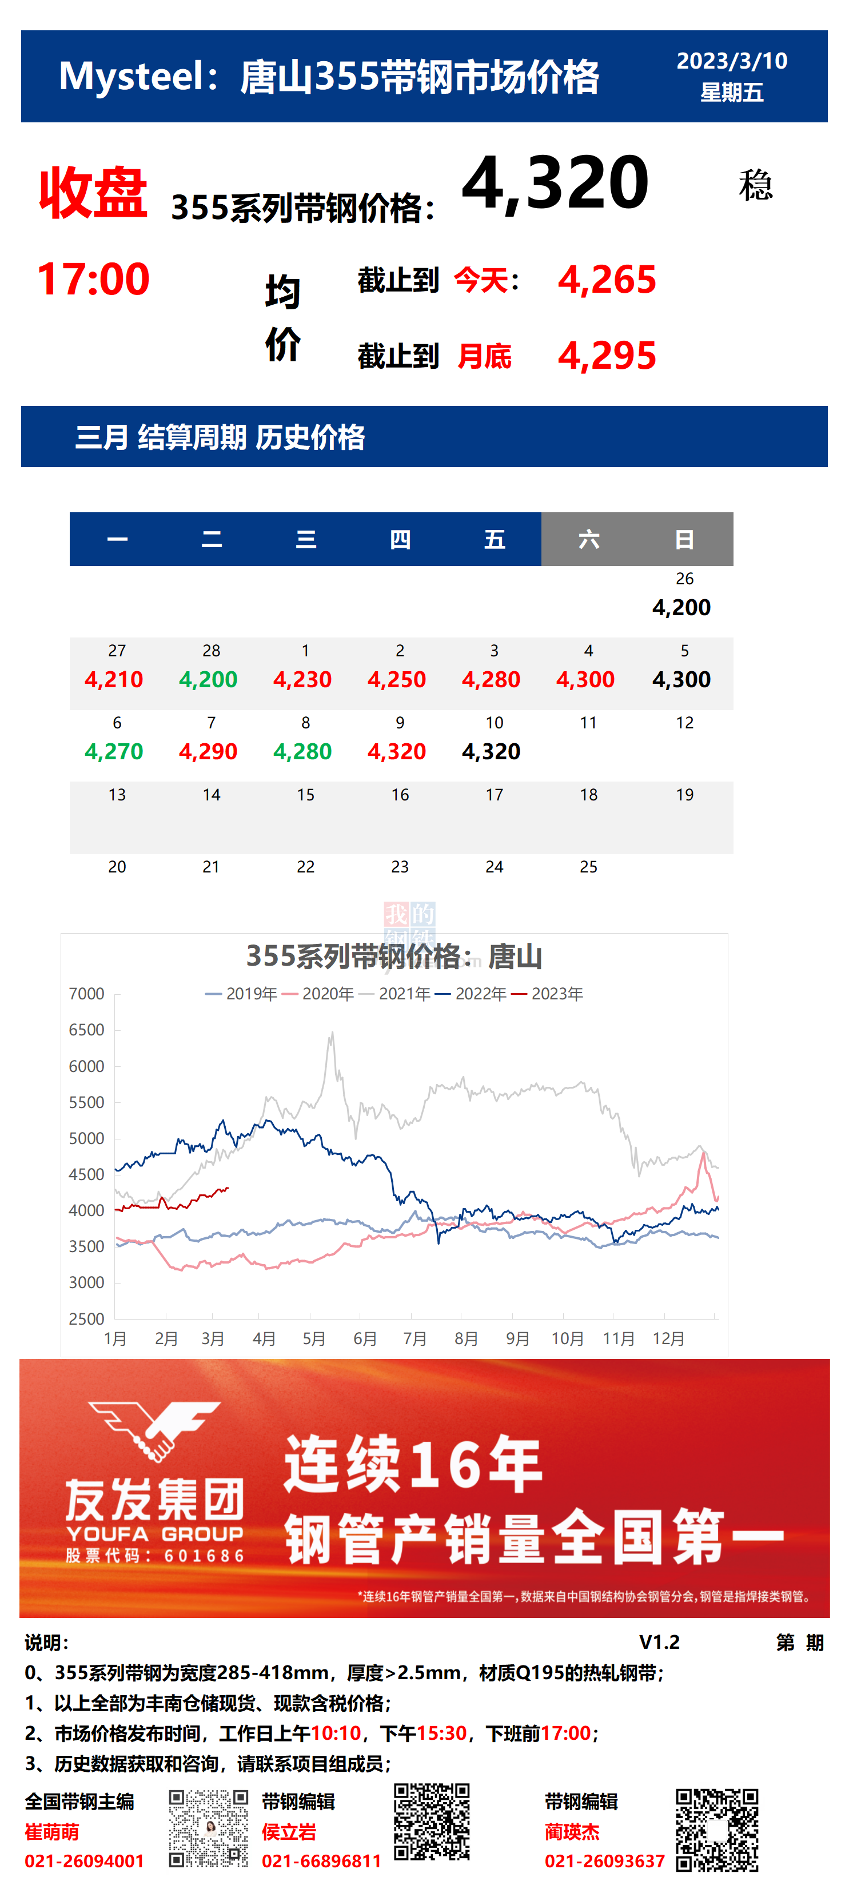
Task: Click phone number 021-26093637
Action: coord(605,1861)
